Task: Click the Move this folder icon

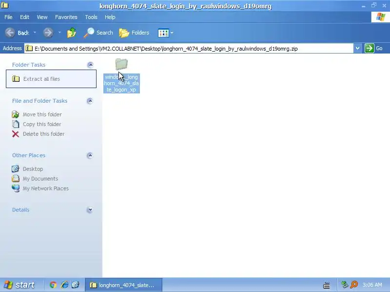Action: tap(16, 114)
